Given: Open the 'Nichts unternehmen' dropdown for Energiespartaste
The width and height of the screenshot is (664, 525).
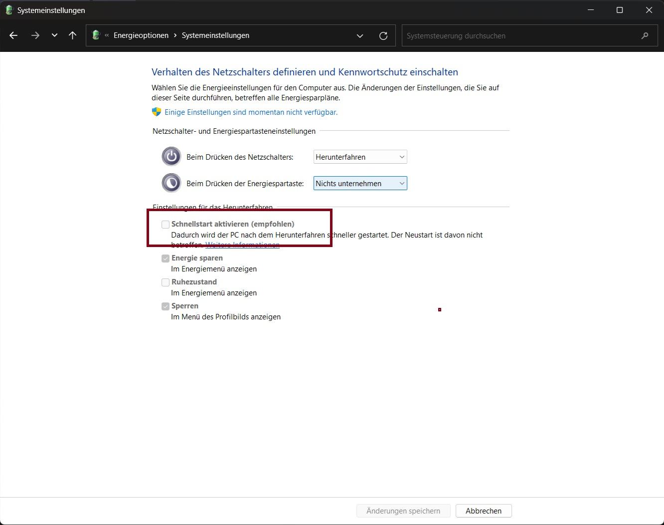Looking at the screenshot, I should click(x=360, y=183).
